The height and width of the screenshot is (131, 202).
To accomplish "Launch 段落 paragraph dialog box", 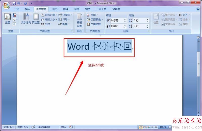I will 148,31.
